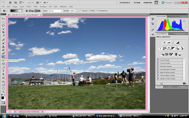Add an Exposure adjustment
189x118 pixels.
[x=177, y=42]
